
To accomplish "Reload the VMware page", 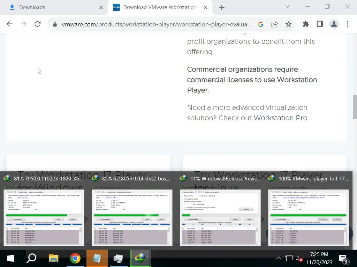I will tap(38, 24).
